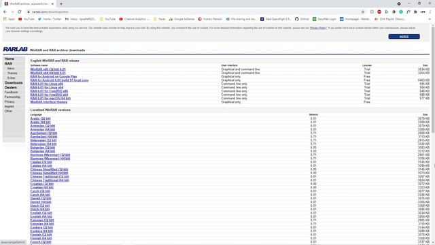Open Feedback in the left sidebar
Viewport: 435px width, 245px height.
(11, 93)
